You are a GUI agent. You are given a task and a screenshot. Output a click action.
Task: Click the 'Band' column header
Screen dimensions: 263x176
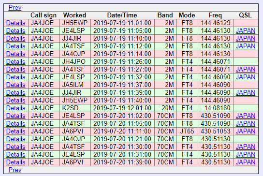[165, 15]
